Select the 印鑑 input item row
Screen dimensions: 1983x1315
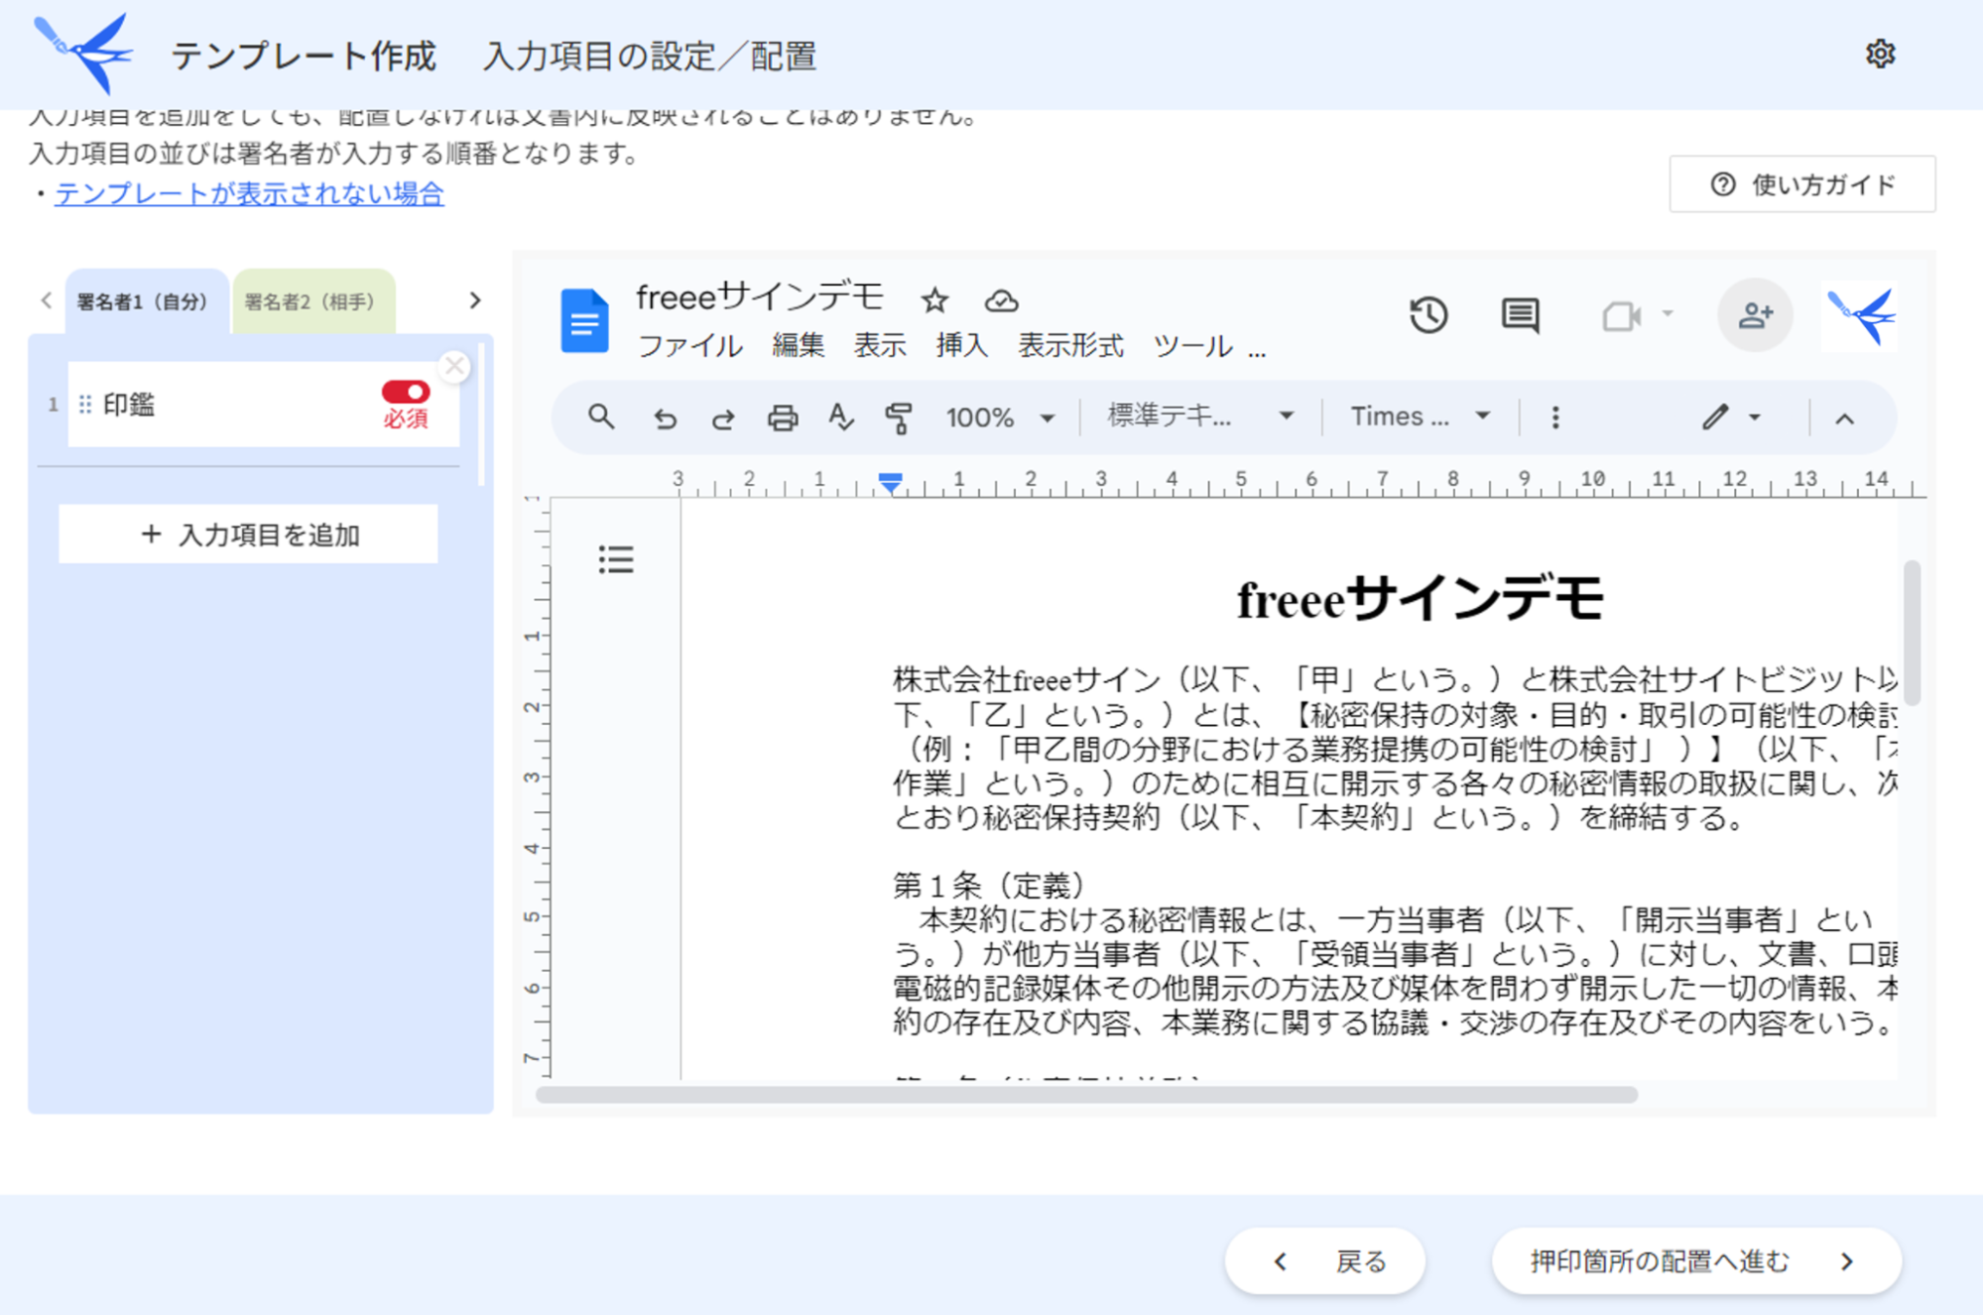(263, 404)
